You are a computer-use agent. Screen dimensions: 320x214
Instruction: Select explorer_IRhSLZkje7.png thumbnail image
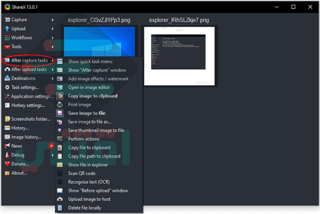179,56
